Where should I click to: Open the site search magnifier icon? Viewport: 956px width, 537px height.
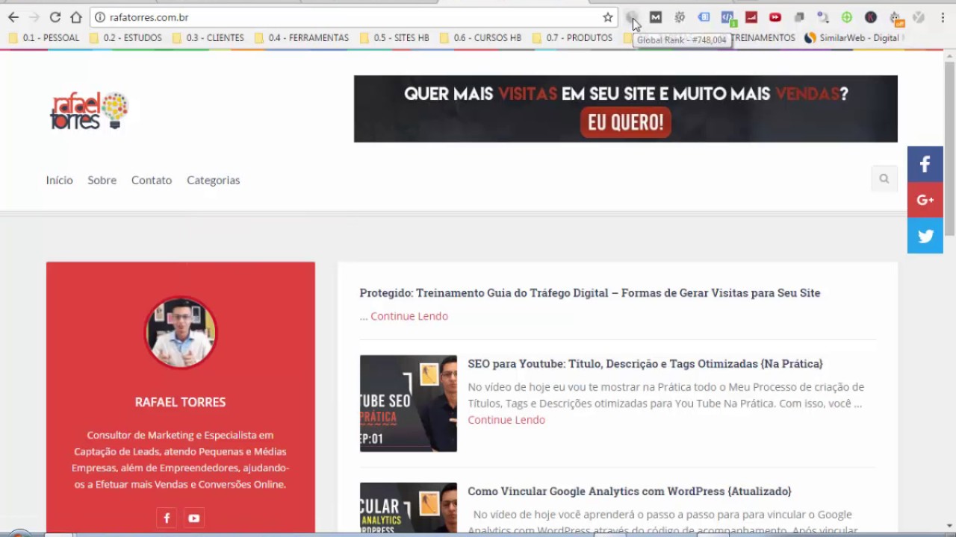(884, 179)
